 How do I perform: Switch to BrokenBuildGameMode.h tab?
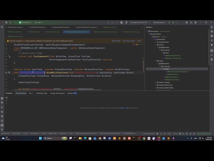pos(60,27)
